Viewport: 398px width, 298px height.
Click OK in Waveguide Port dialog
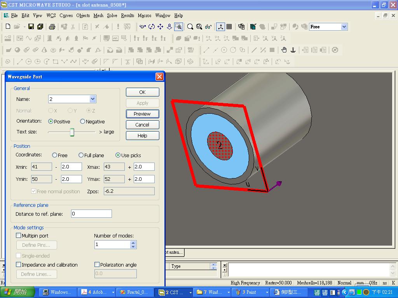tap(142, 92)
